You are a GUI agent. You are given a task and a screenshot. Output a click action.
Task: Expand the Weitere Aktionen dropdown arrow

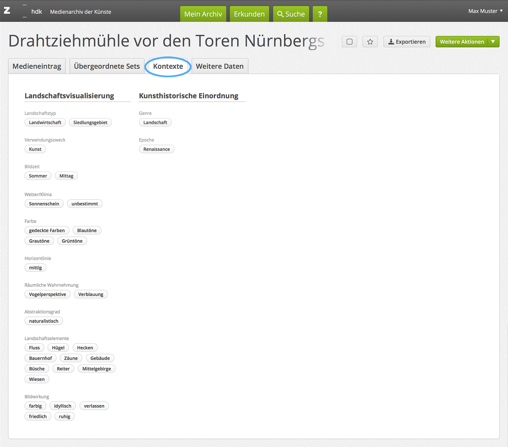(493, 42)
